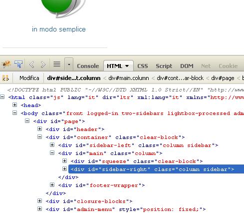The image size is (244, 213).
Task: Open the HTML tab dropdown arrow
Action: click(127, 66)
